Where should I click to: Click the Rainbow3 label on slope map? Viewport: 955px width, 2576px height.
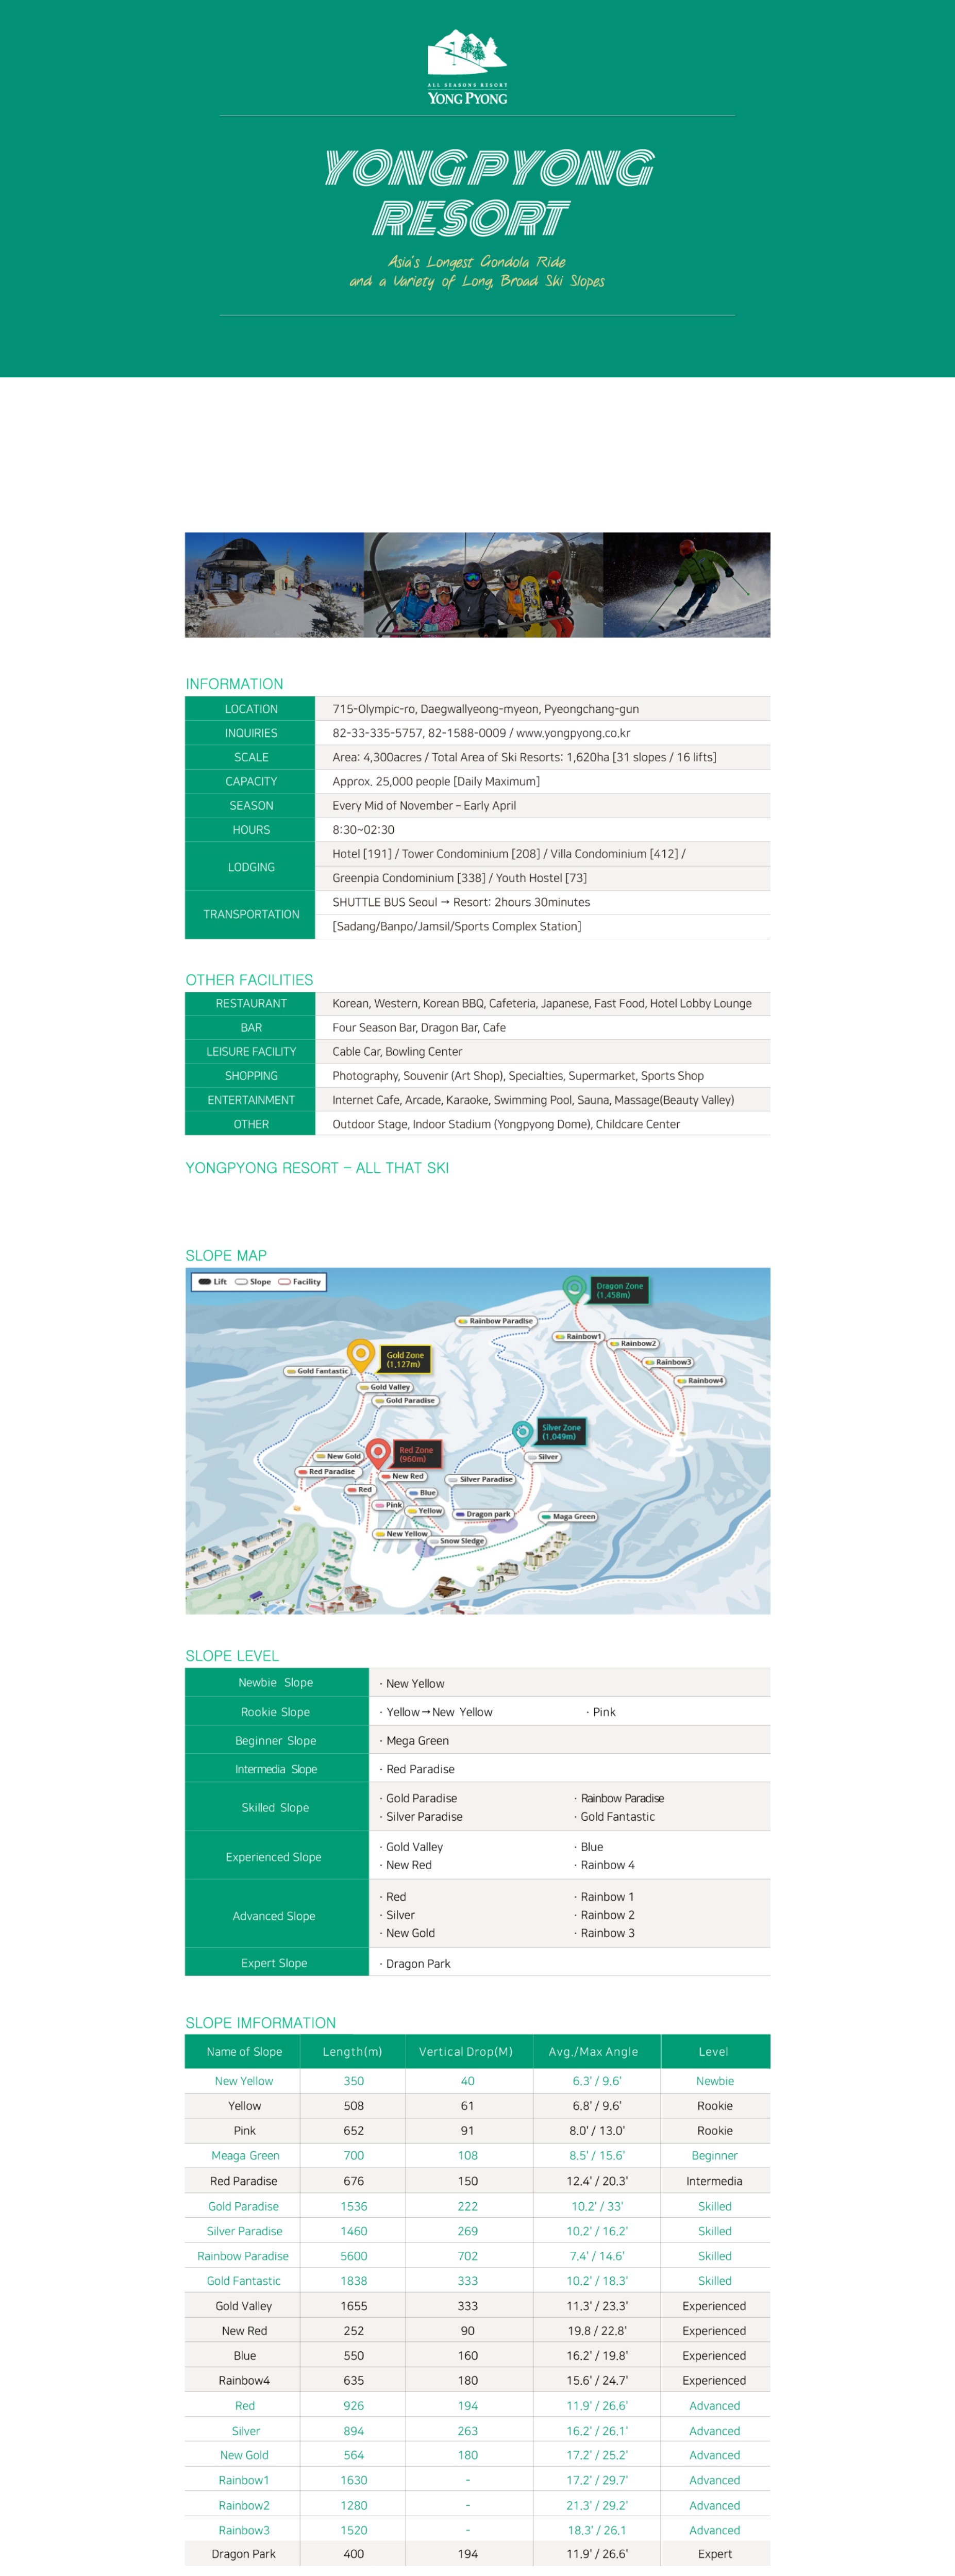click(x=669, y=1362)
